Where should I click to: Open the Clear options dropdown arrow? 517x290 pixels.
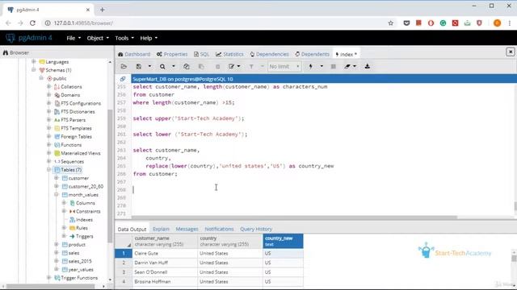coord(355,66)
